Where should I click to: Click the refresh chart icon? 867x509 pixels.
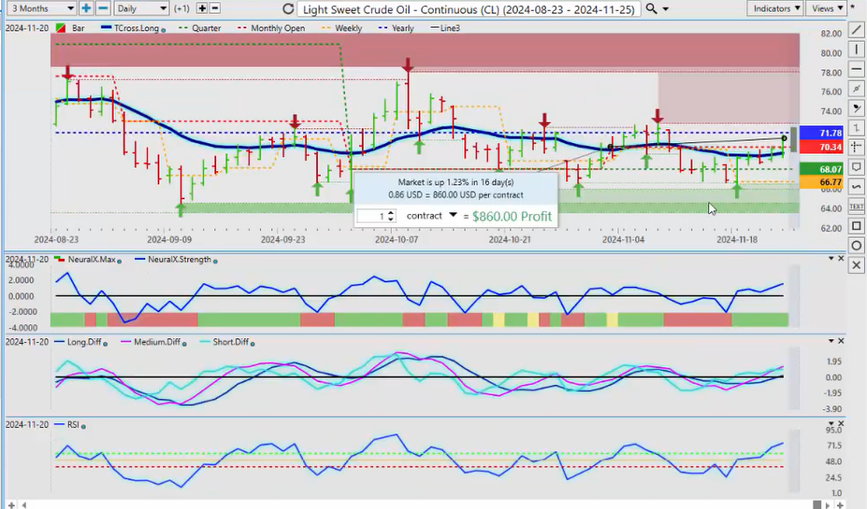coord(287,8)
